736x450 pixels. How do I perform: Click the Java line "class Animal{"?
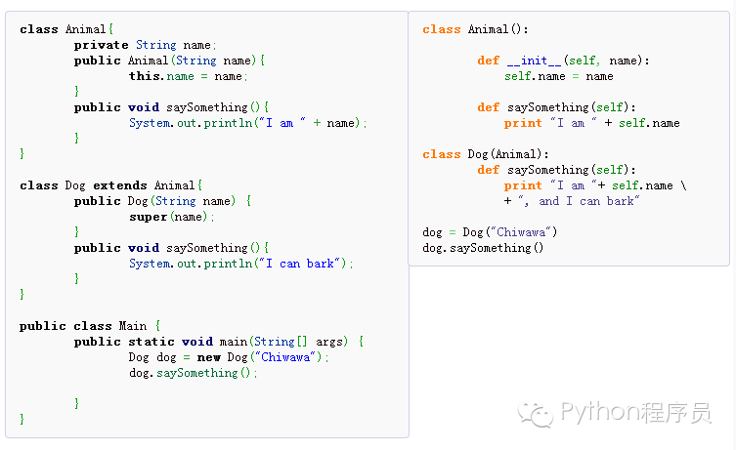pyautogui.click(x=66, y=29)
